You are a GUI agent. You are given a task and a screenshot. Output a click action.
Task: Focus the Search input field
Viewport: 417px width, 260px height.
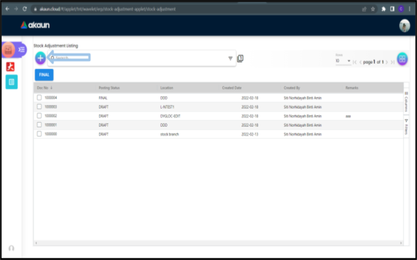[x=139, y=58]
